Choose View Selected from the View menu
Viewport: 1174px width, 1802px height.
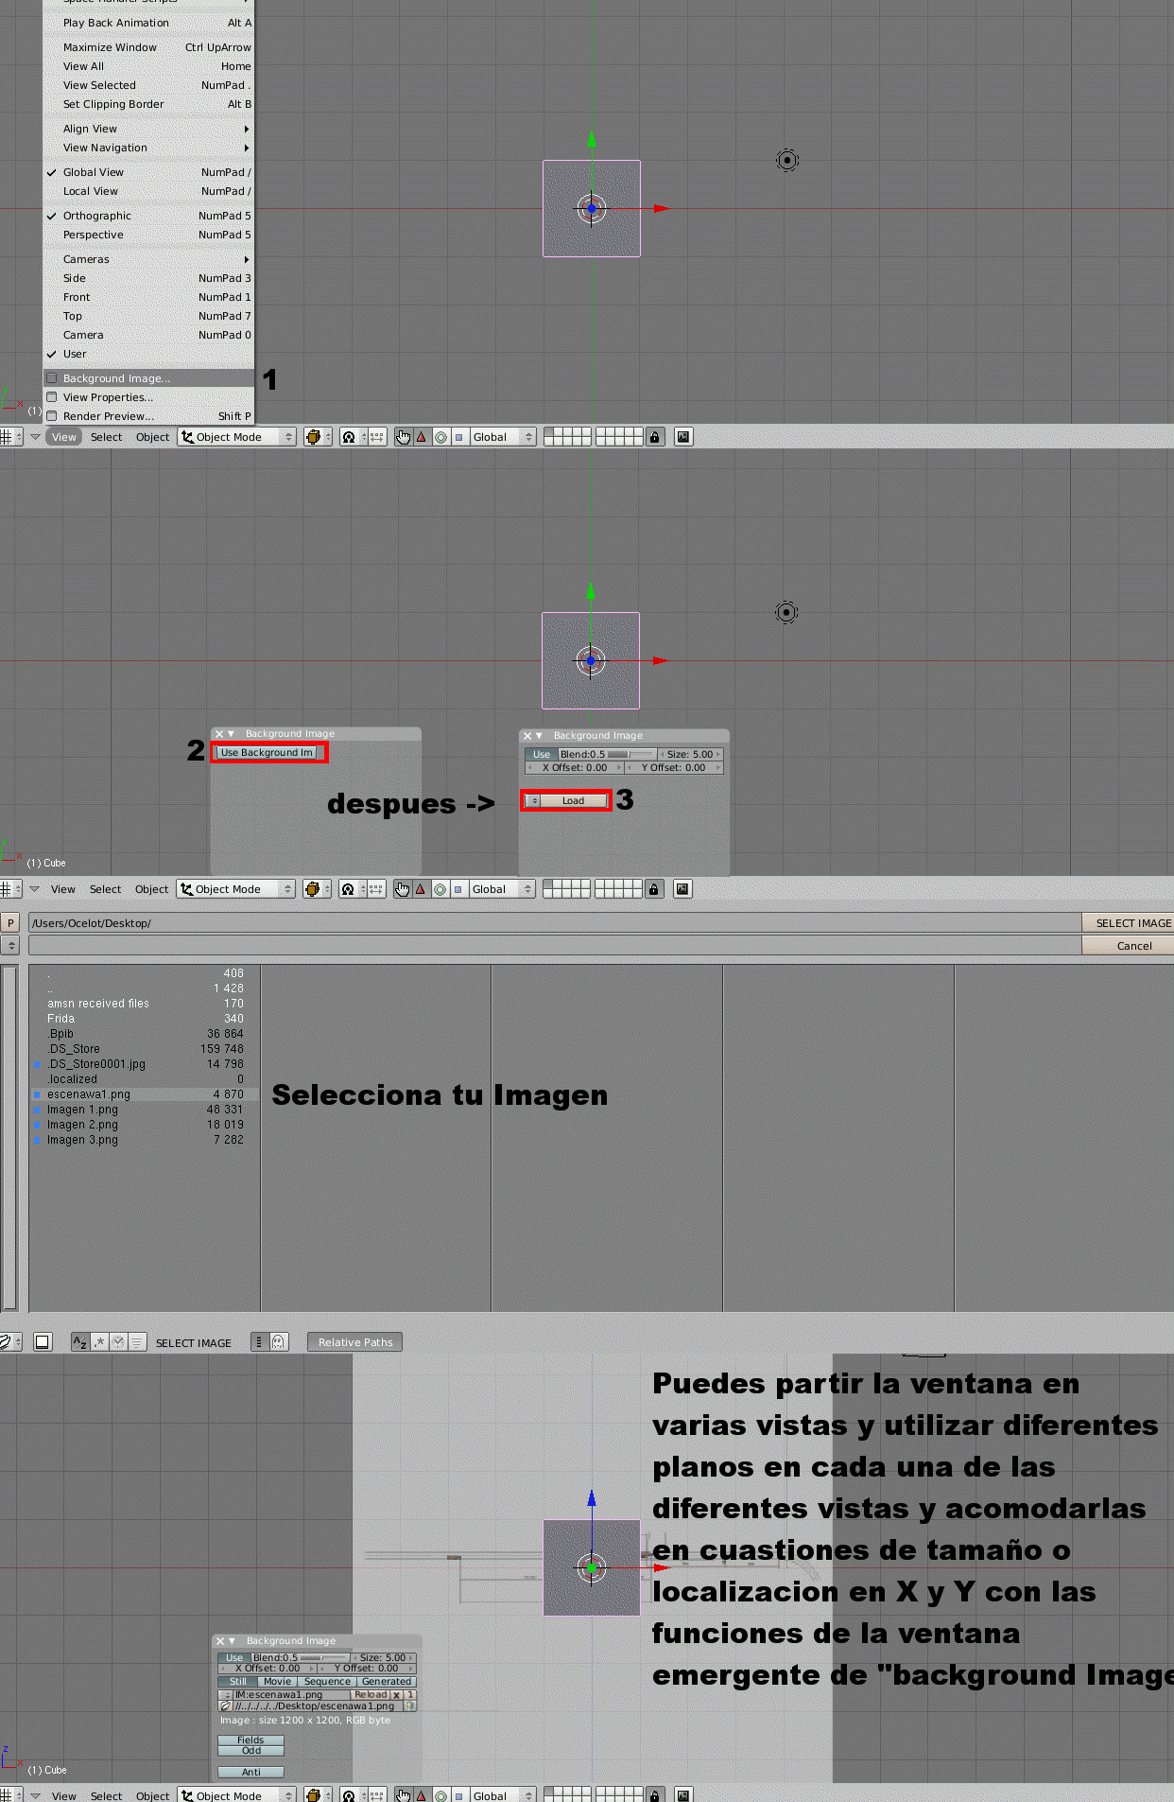coord(148,85)
